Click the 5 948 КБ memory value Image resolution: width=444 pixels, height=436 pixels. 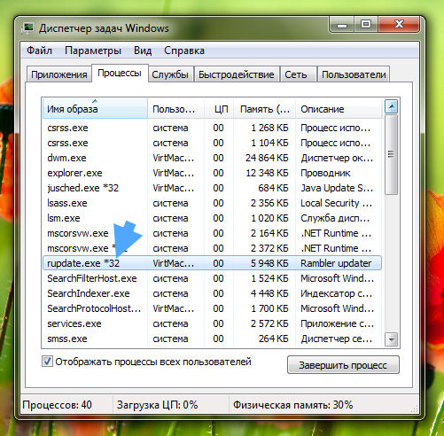coord(269,263)
